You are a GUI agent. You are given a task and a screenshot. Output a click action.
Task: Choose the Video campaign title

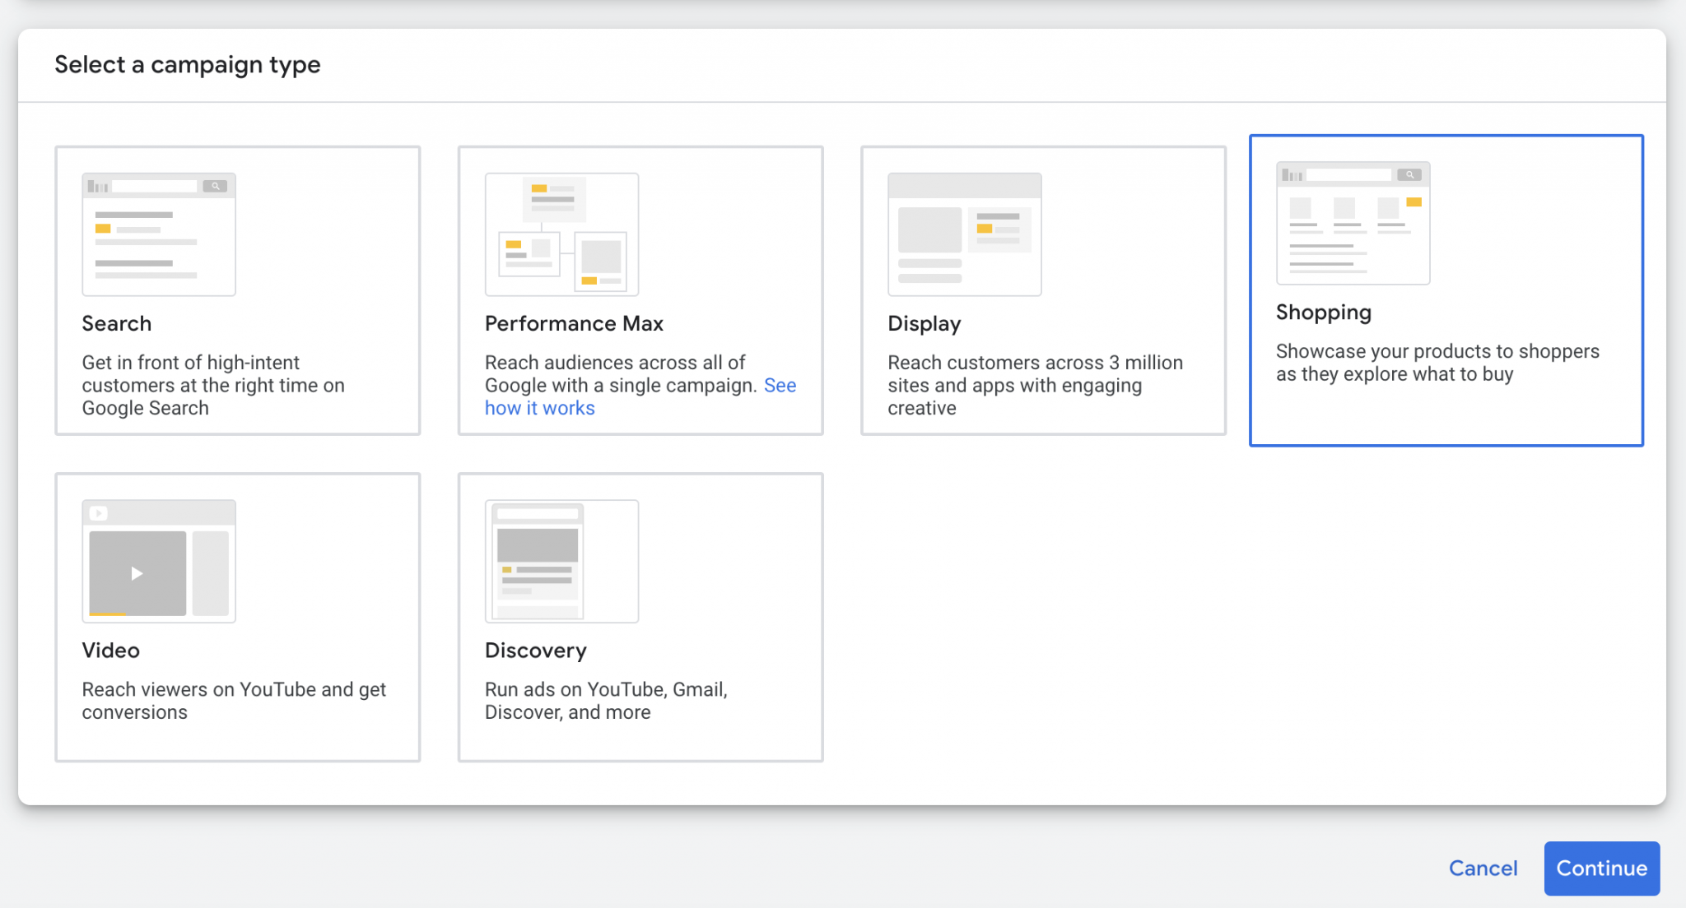(110, 651)
